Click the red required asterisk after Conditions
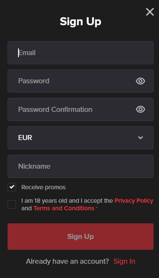Screen dimensions: 159x278 click(x=97, y=207)
